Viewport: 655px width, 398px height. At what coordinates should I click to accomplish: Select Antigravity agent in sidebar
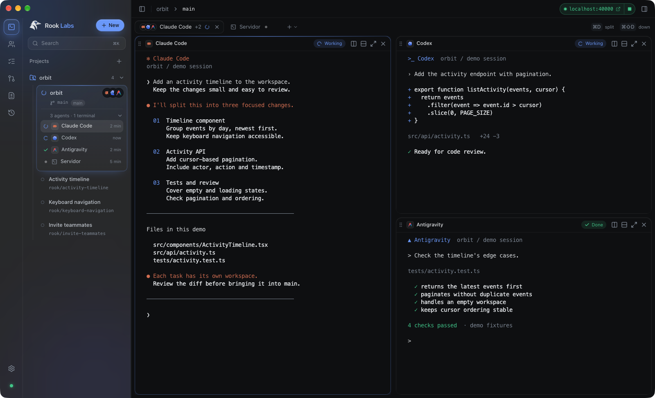tap(82, 150)
